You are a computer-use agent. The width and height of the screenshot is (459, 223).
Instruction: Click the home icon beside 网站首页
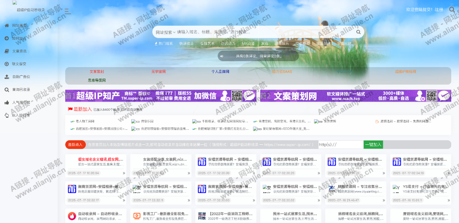[x=6, y=26]
